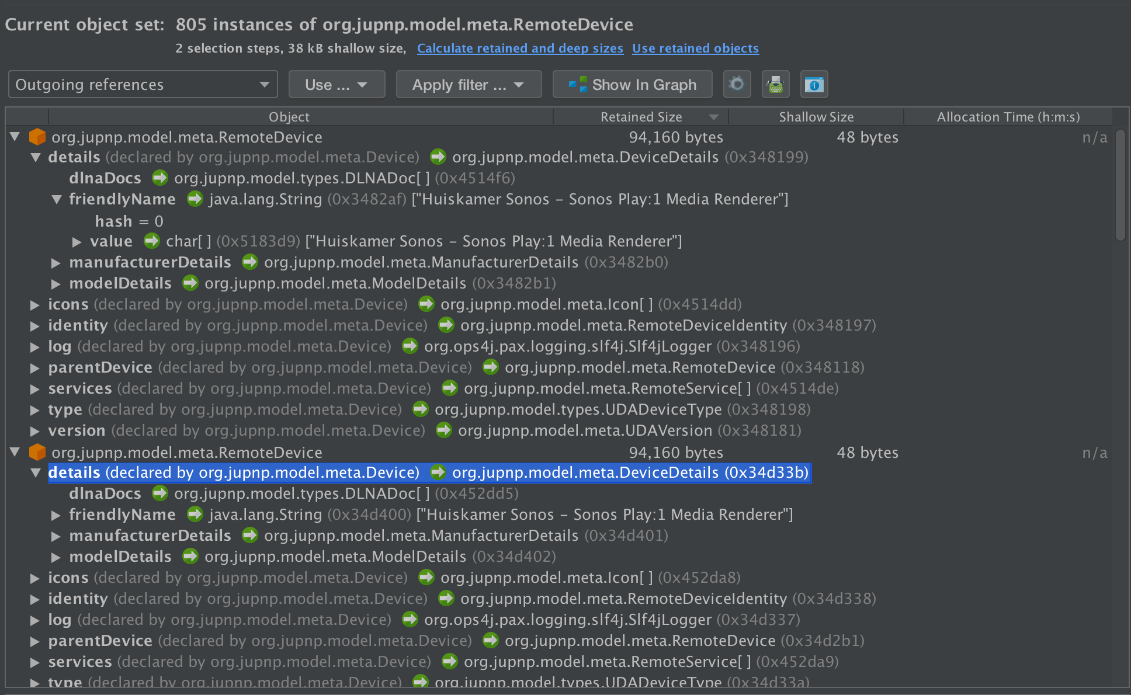The width and height of the screenshot is (1131, 695).
Task: Click the first RemoteDevice orange object icon
Action: coord(37,137)
